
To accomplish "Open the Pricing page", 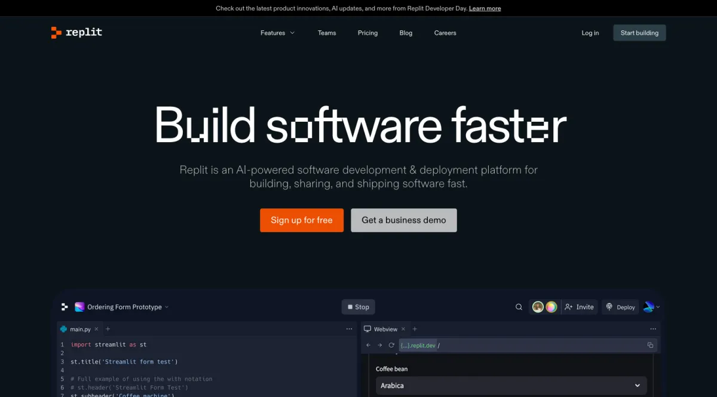I will (367, 33).
